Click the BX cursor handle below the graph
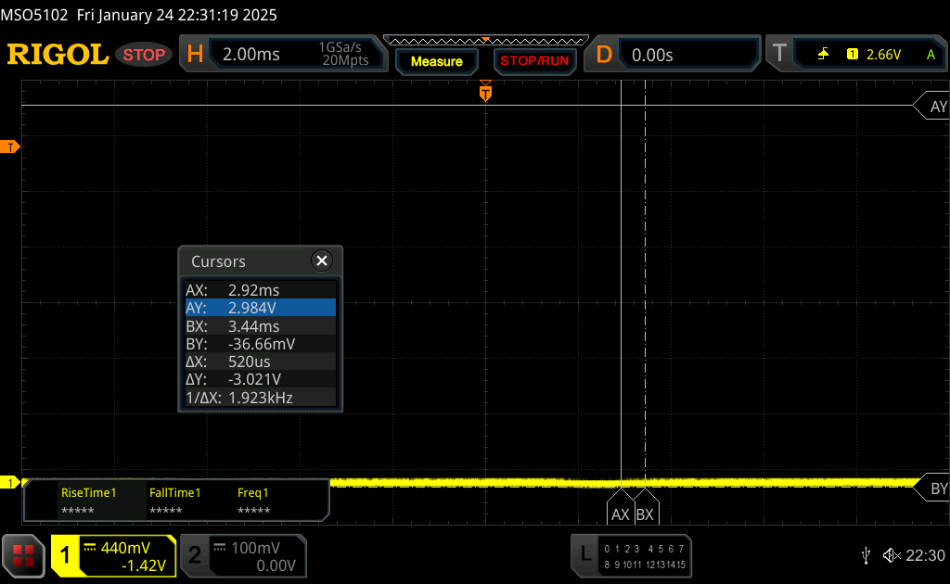Viewport: 950px width, 584px height. pos(646,514)
